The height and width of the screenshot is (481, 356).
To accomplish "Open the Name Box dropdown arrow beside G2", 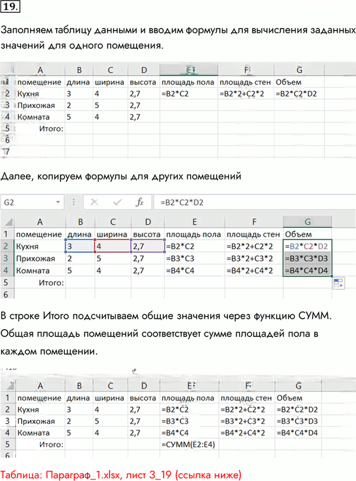I will tap(58, 202).
